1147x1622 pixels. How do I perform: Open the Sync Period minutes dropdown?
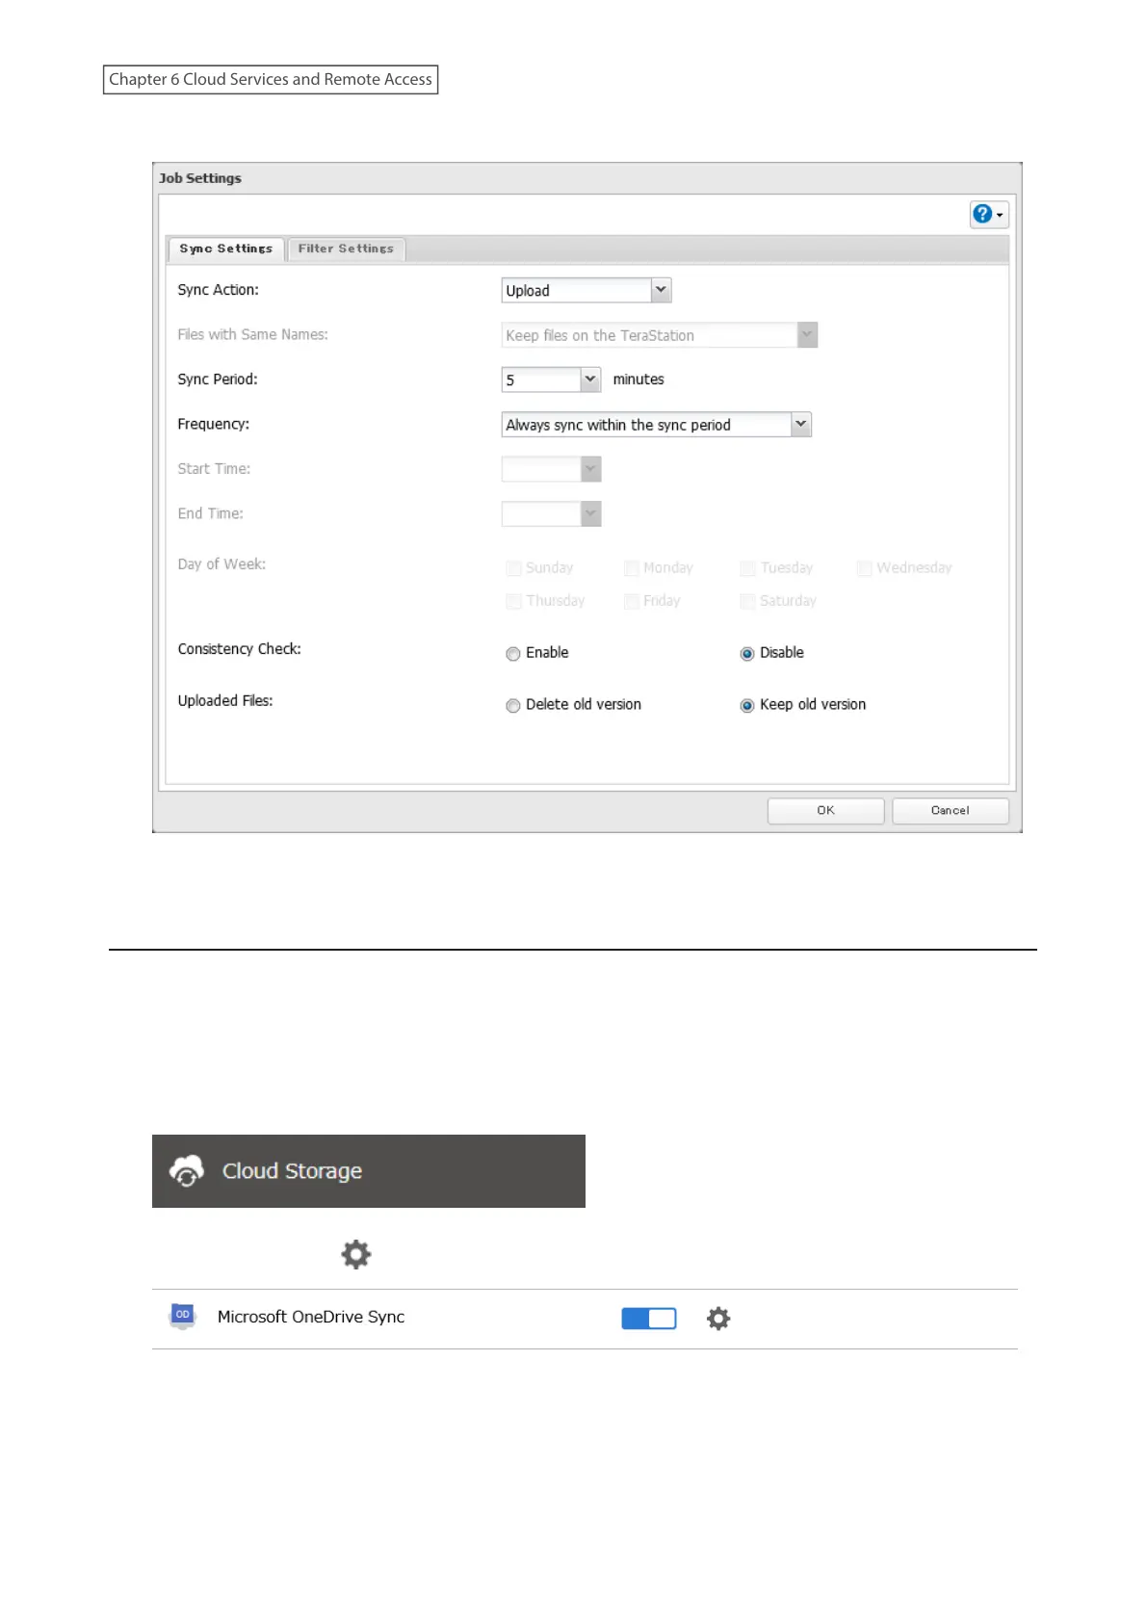point(551,379)
